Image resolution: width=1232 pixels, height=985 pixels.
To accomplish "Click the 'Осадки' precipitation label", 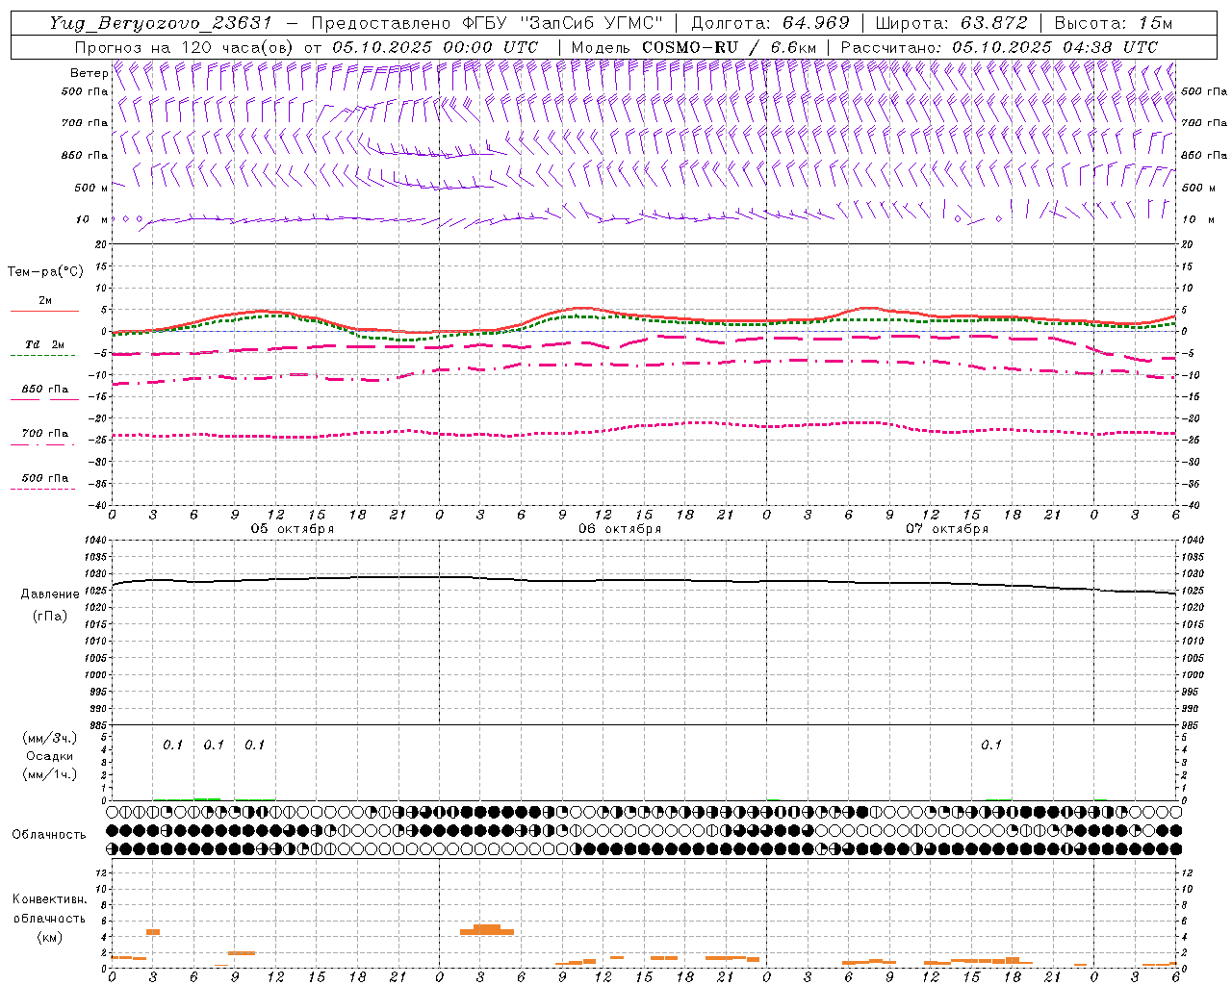I will coord(49,756).
